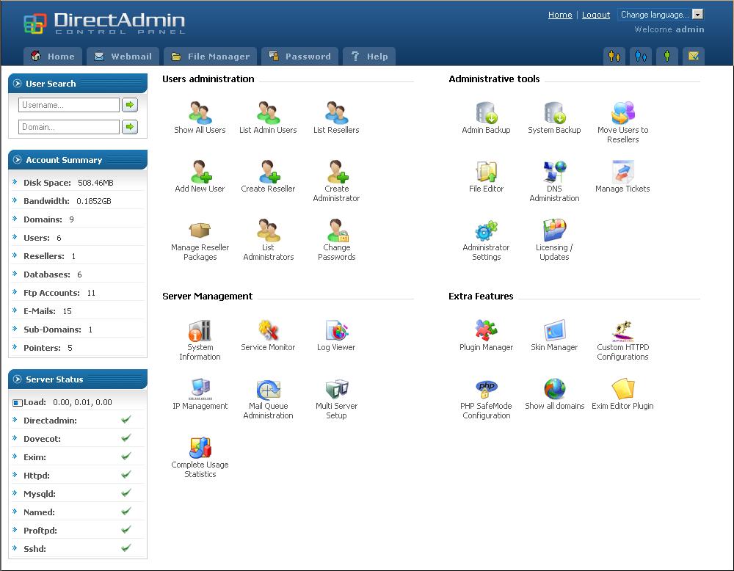Screen dimensions: 734x571
Task: Collapse the User Search panel header
Action: 18,84
